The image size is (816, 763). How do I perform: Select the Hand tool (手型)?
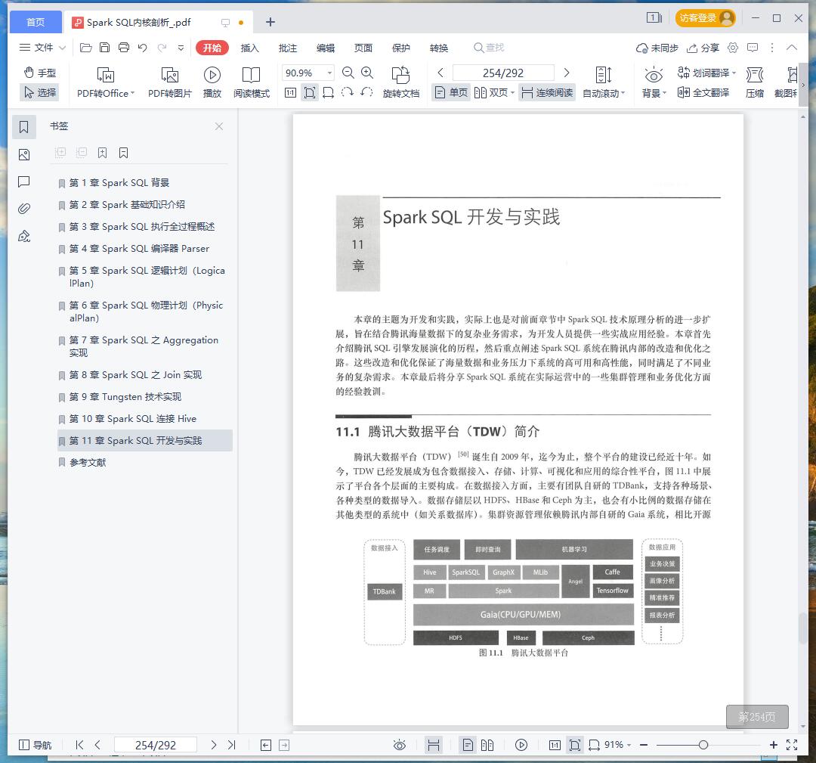coord(40,73)
